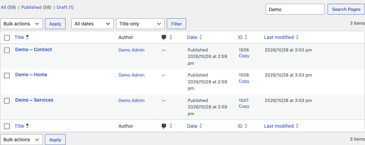Check the Demo – Services row checkbox
Screen dimensions: 365x145
coord(7,101)
